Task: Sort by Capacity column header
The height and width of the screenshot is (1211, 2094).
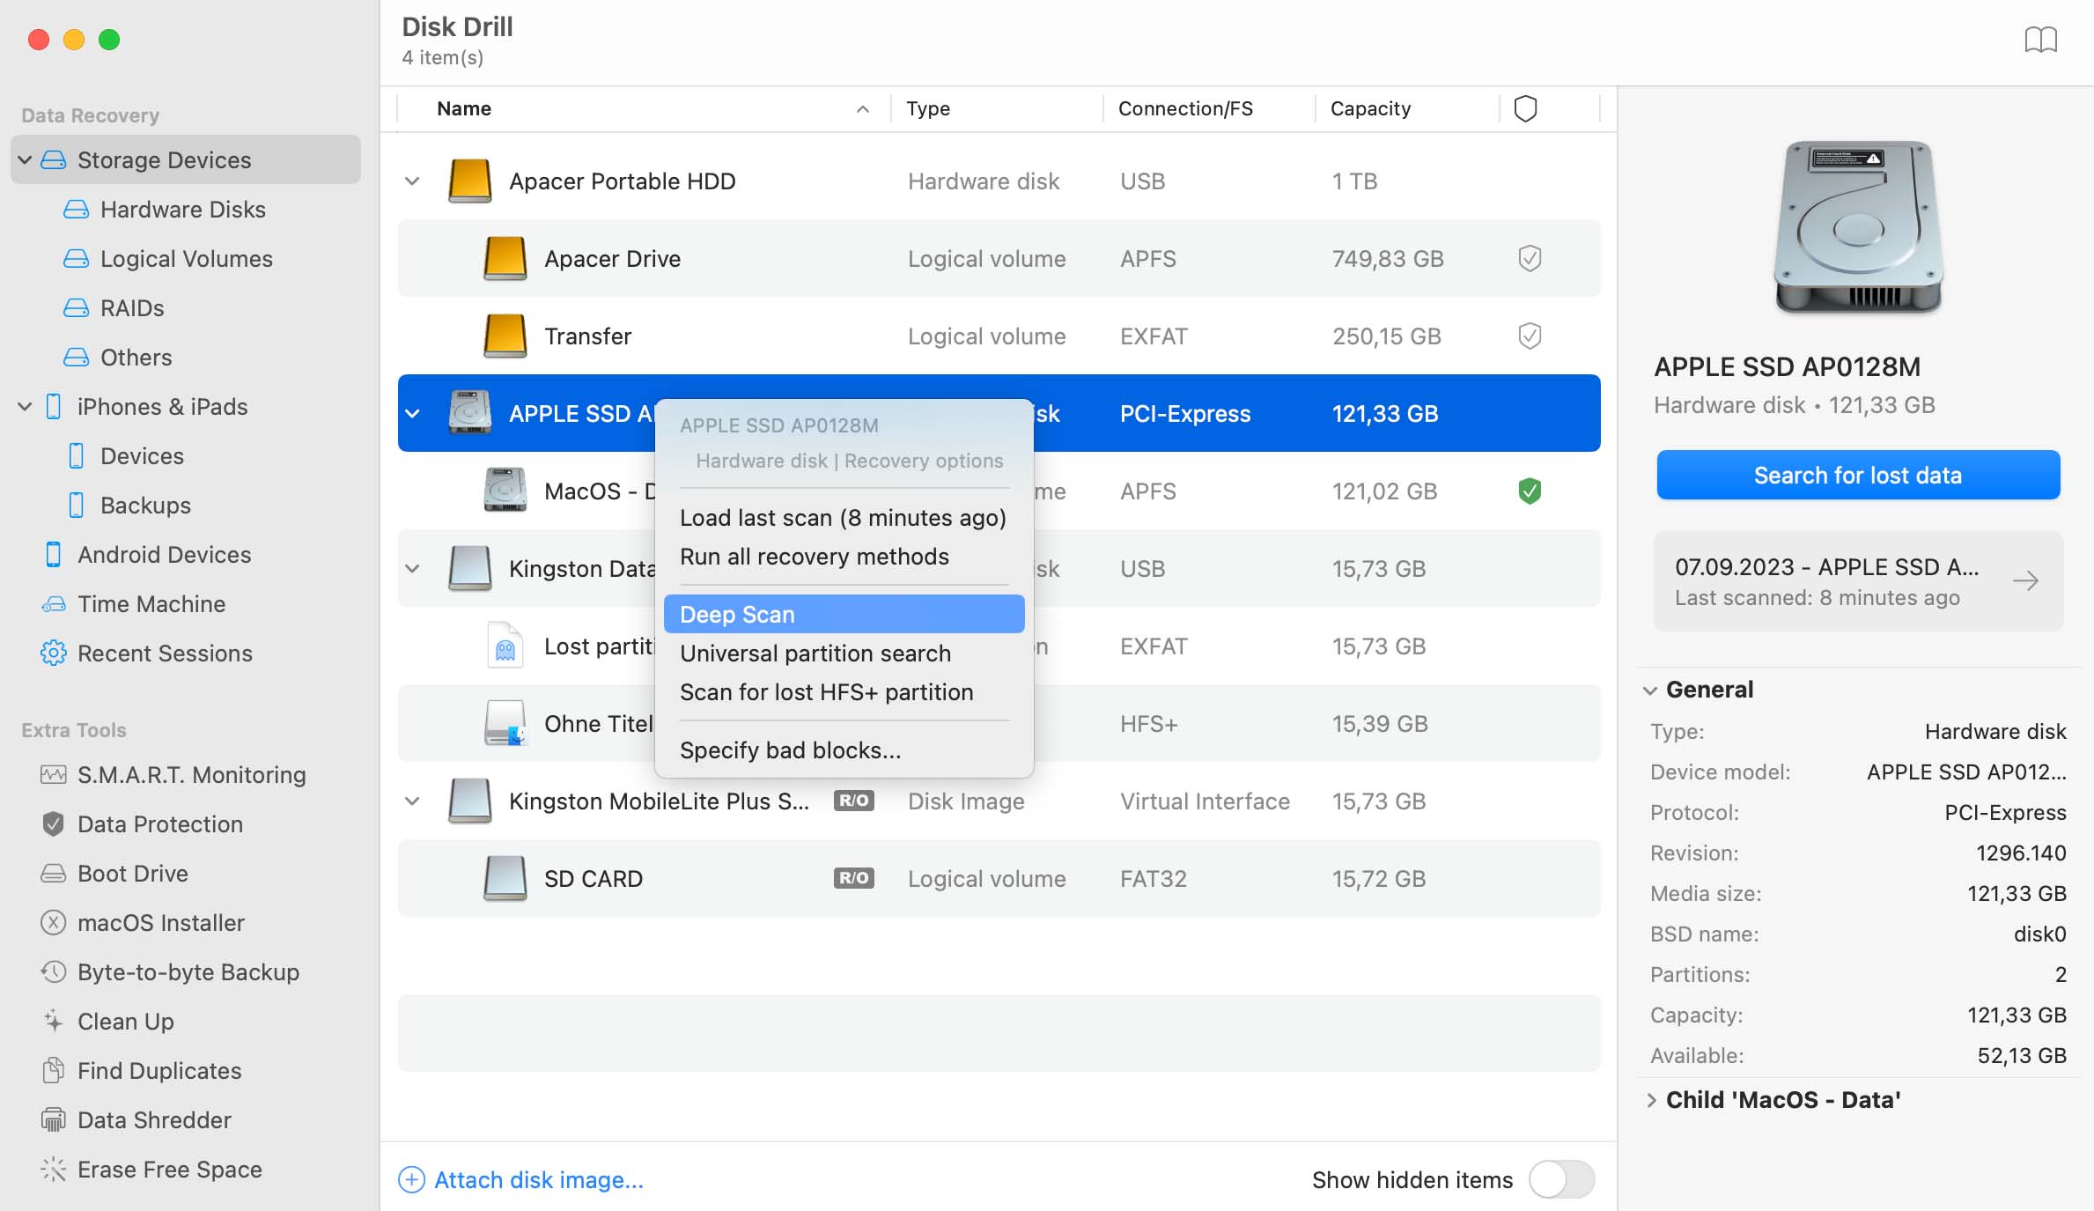Action: tap(1407, 108)
